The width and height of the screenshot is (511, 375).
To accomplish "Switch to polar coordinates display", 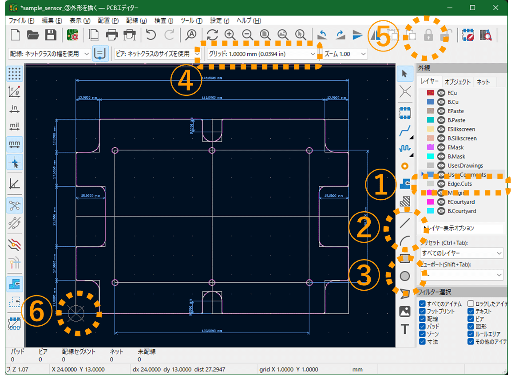I will [14, 91].
